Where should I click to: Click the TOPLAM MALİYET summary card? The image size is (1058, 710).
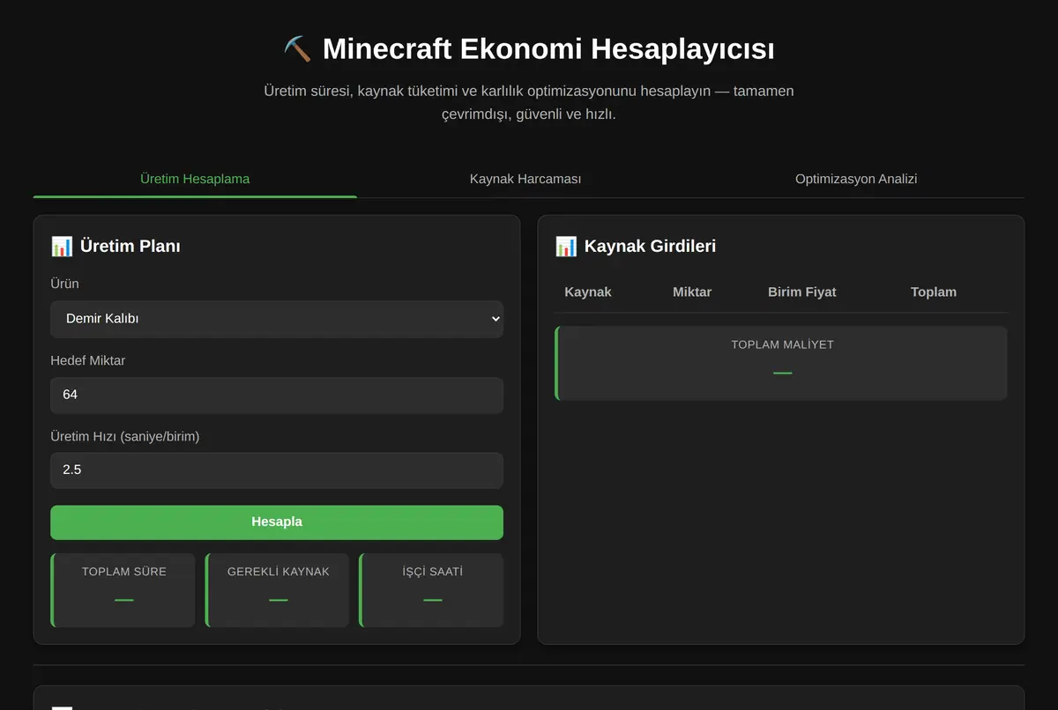tap(781, 363)
